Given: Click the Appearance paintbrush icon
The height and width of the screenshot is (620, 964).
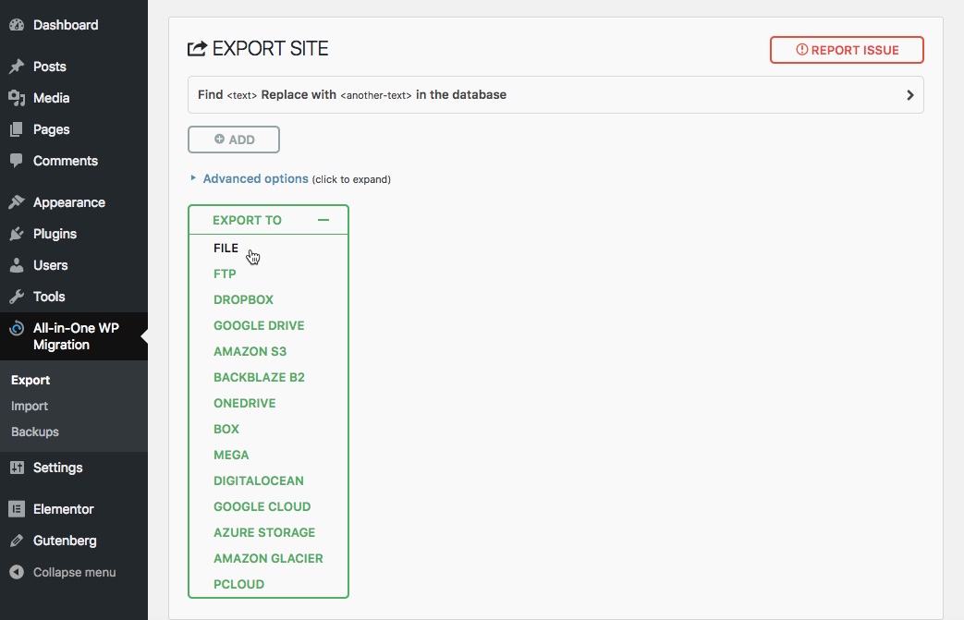Looking at the screenshot, I should click(x=17, y=202).
